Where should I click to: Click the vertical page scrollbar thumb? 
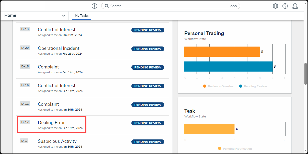coord(305,74)
